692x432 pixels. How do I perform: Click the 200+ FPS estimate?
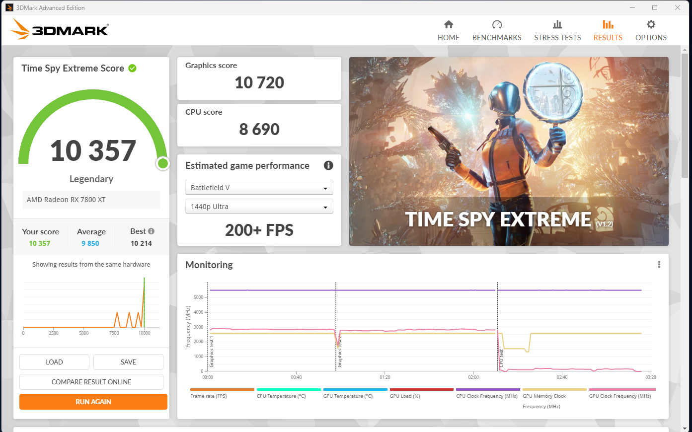click(x=259, y=230)
